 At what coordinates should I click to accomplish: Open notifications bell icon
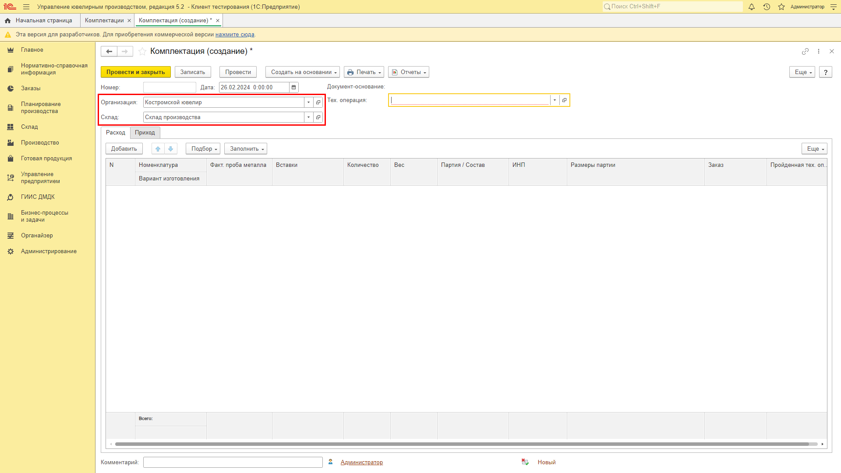[752, 7]
